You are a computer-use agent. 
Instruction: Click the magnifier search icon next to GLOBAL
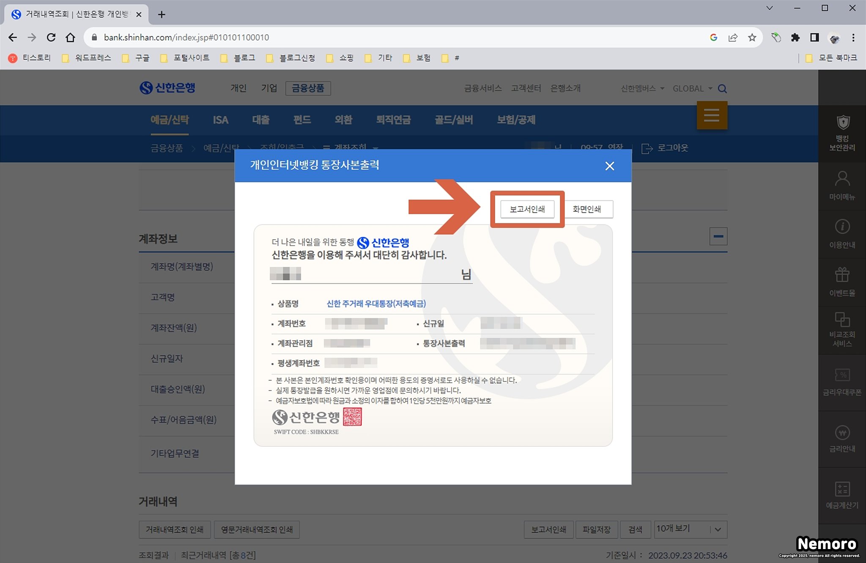pyautogui.click(x=722, y=89)
